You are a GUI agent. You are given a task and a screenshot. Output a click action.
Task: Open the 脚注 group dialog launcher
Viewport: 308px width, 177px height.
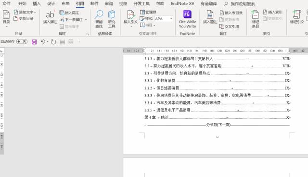pos(88,34)
